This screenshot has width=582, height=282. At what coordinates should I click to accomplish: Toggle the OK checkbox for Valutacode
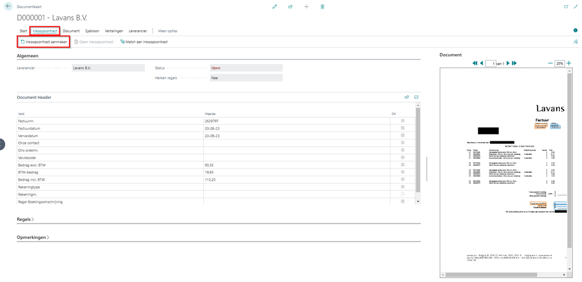[x=403, y=157]
